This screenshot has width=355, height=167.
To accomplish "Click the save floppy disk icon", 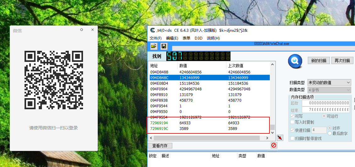I will [164, 46].
